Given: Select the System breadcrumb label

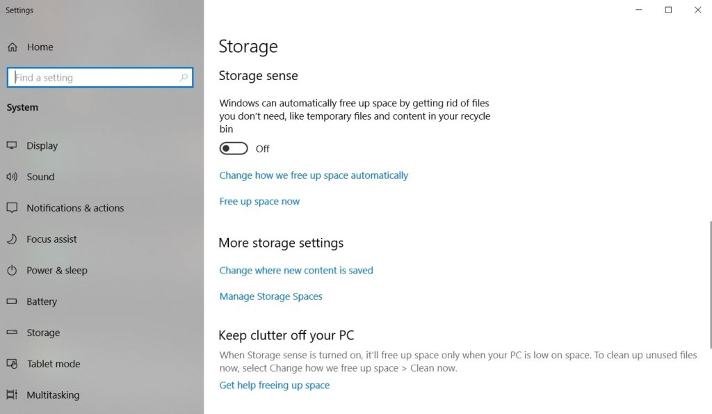Looking at the screenshot, I should (x=22, y=107).
